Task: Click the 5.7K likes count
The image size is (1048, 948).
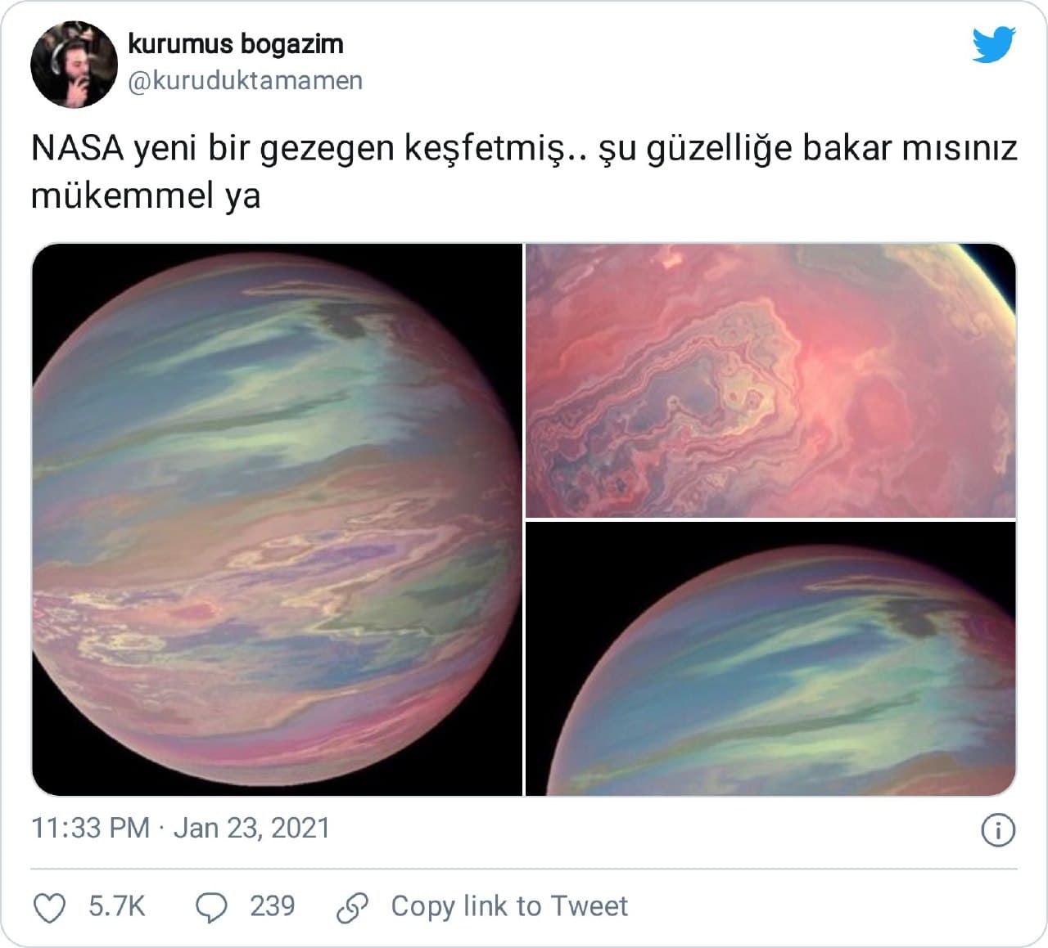Action: click(116, 906)
